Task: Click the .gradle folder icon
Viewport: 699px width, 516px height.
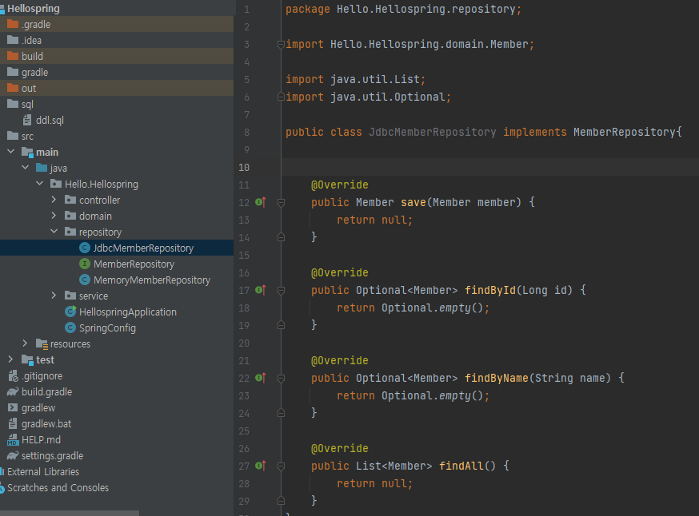Action: click(13, 24)
